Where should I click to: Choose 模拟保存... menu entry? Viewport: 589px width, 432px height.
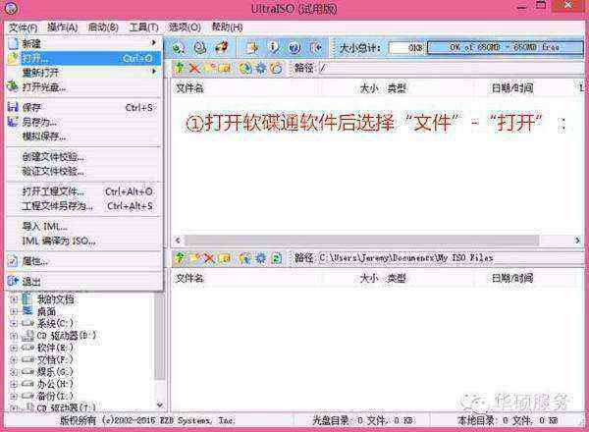point(83,136)
